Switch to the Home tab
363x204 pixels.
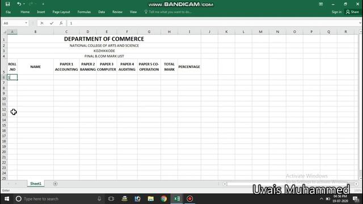25,12
